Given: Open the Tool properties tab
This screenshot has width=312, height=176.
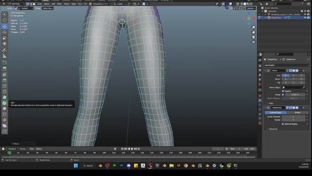Looking at the screenshot, I should point(260,60).
